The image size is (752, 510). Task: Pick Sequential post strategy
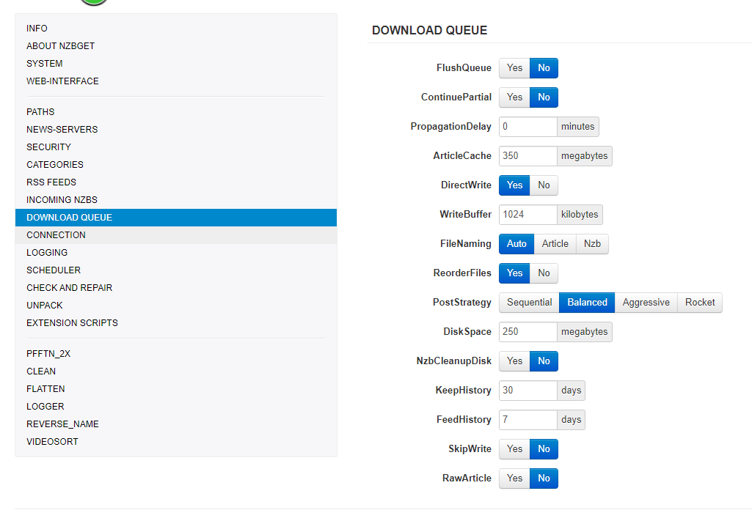tap(529, 303)
